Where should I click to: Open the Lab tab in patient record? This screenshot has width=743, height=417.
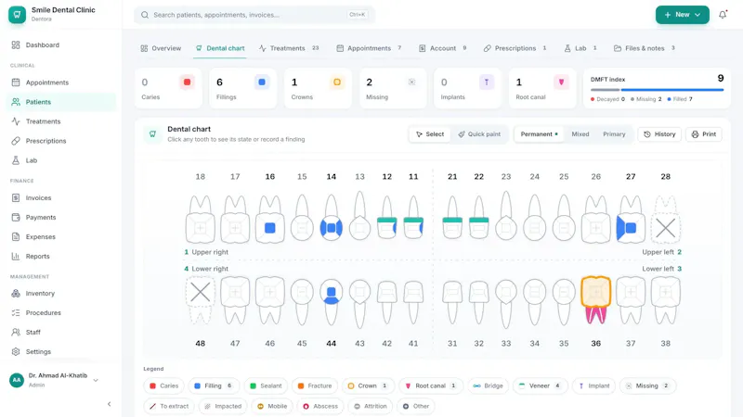click(x=580, y=48)
